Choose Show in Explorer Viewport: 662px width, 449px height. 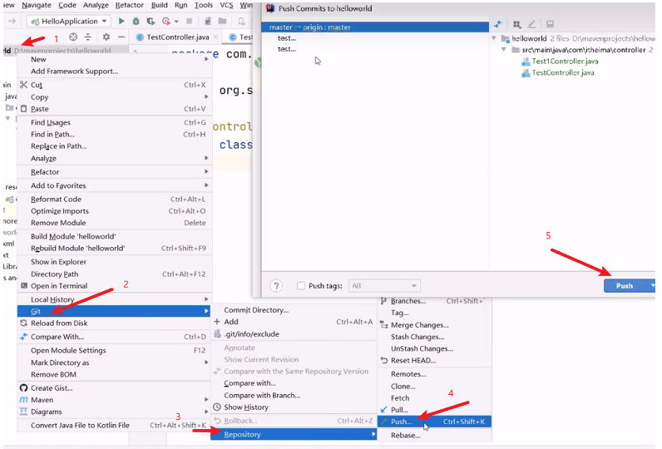click(x=114, y=262)
